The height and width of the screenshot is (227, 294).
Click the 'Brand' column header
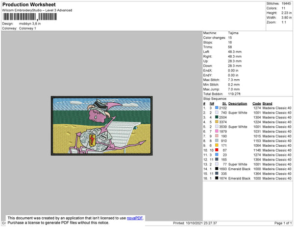point(267,104)
